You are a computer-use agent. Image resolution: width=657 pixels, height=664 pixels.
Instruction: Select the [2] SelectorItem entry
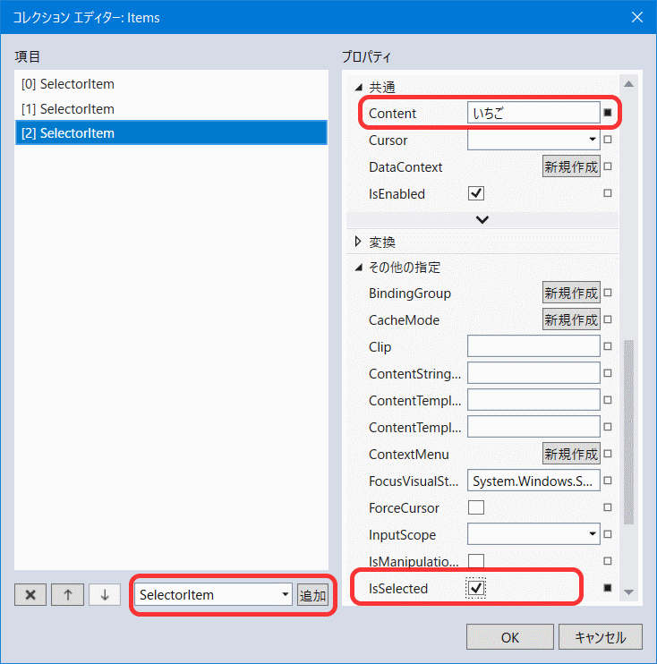click(171, 133)
